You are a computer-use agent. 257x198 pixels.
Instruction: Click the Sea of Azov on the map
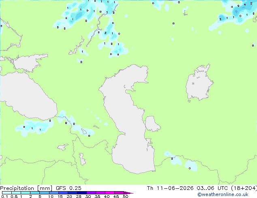click(28, 63)
